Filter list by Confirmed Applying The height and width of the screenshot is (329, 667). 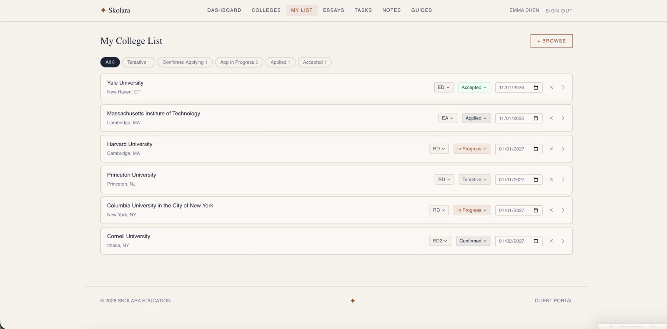(185, 62)
